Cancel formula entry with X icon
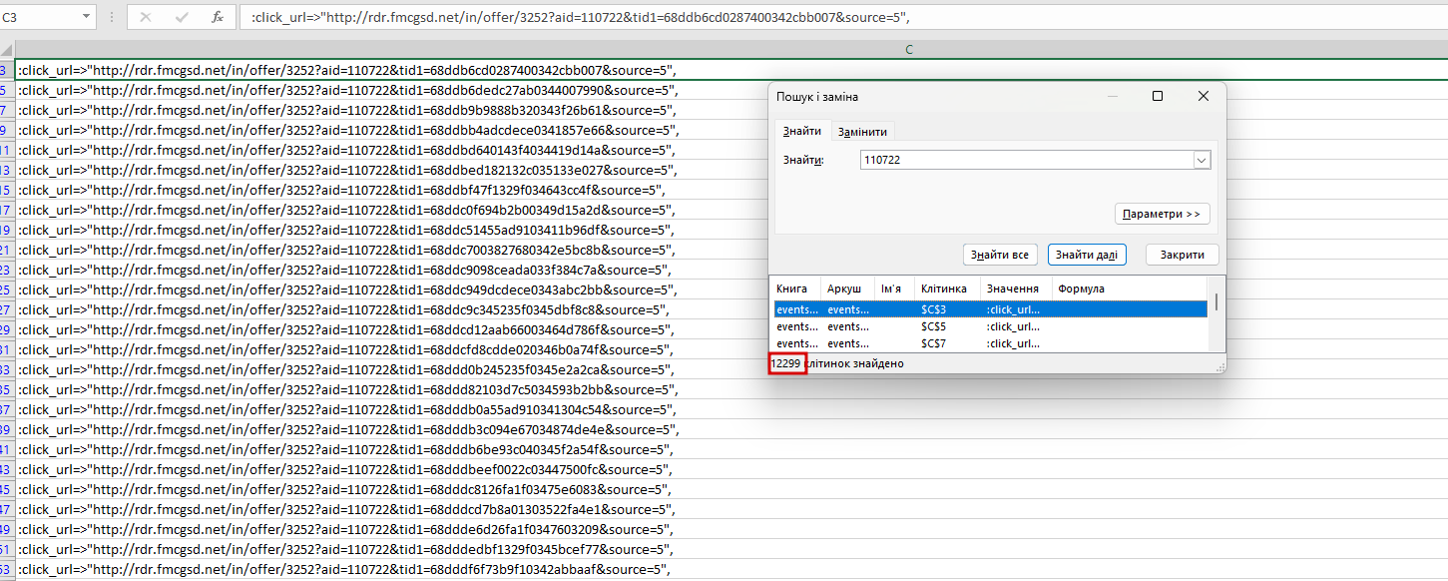 point(146,17)
